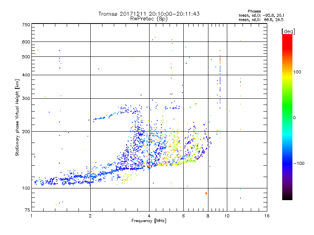Screen dimensions: 314x235
Task: Click the x-axis tick label '1'
Action: tap(31, 216)
